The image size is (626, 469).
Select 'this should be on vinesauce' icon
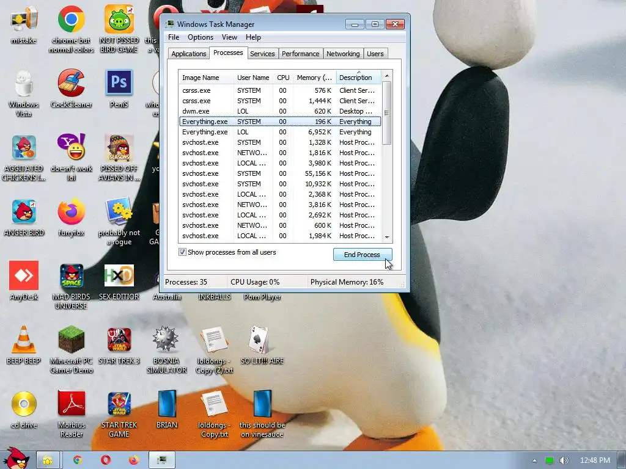(x=262, y=414)
